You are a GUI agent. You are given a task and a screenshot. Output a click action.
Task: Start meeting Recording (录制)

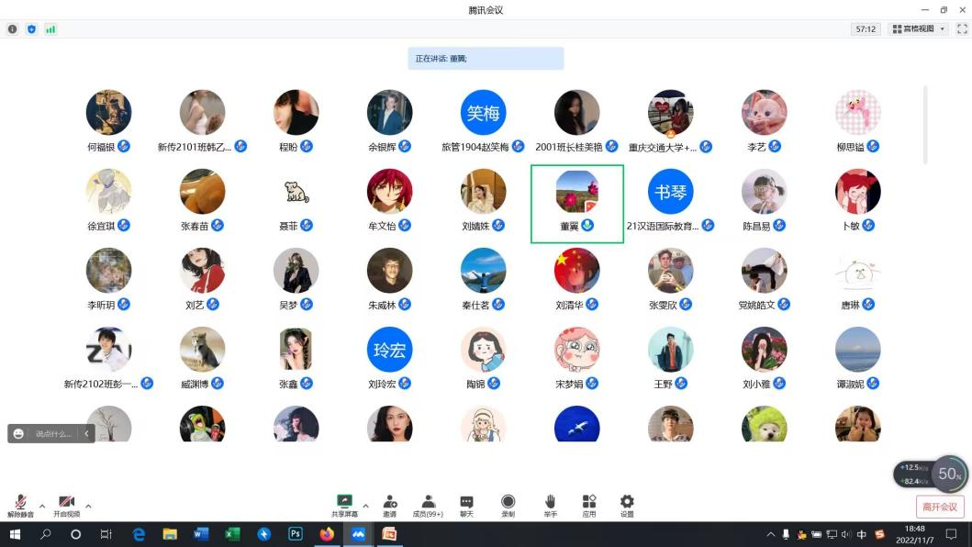[x=508, y=503]
